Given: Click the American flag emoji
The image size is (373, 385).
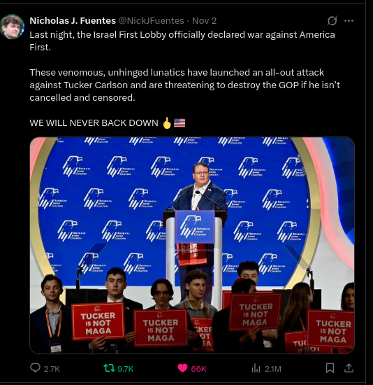Looking at the screenshot, I should point(180,122).
